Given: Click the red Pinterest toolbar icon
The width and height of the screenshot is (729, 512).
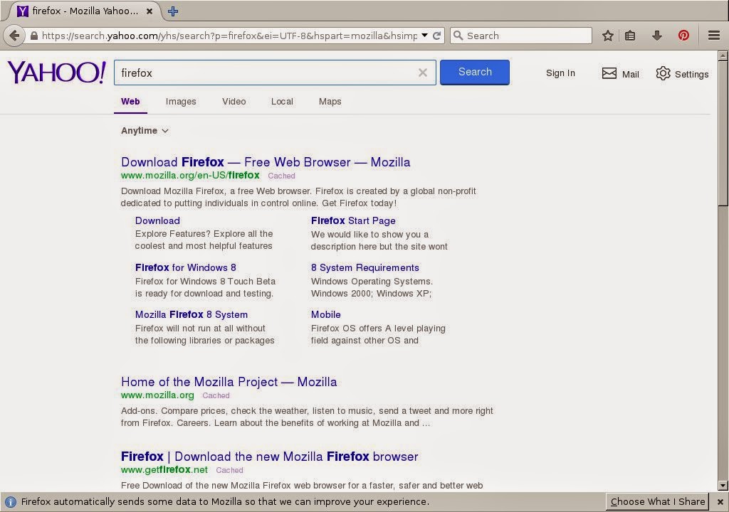Looking at the screenshot, I should coord(683,36).
